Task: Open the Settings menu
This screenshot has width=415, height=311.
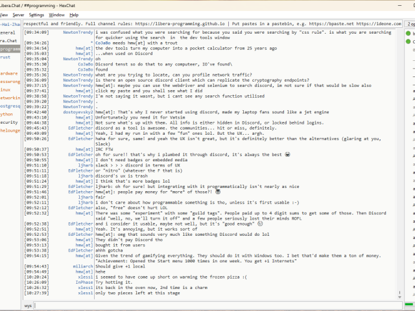Action: (x=36, y=14)
